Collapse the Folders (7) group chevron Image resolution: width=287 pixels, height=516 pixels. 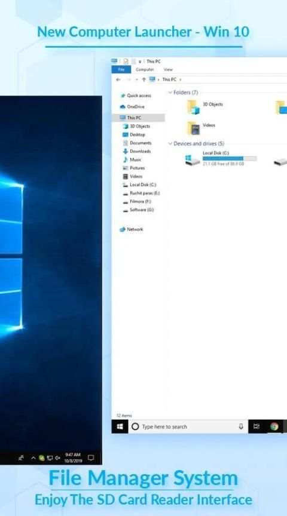click(x=170, y=93)
